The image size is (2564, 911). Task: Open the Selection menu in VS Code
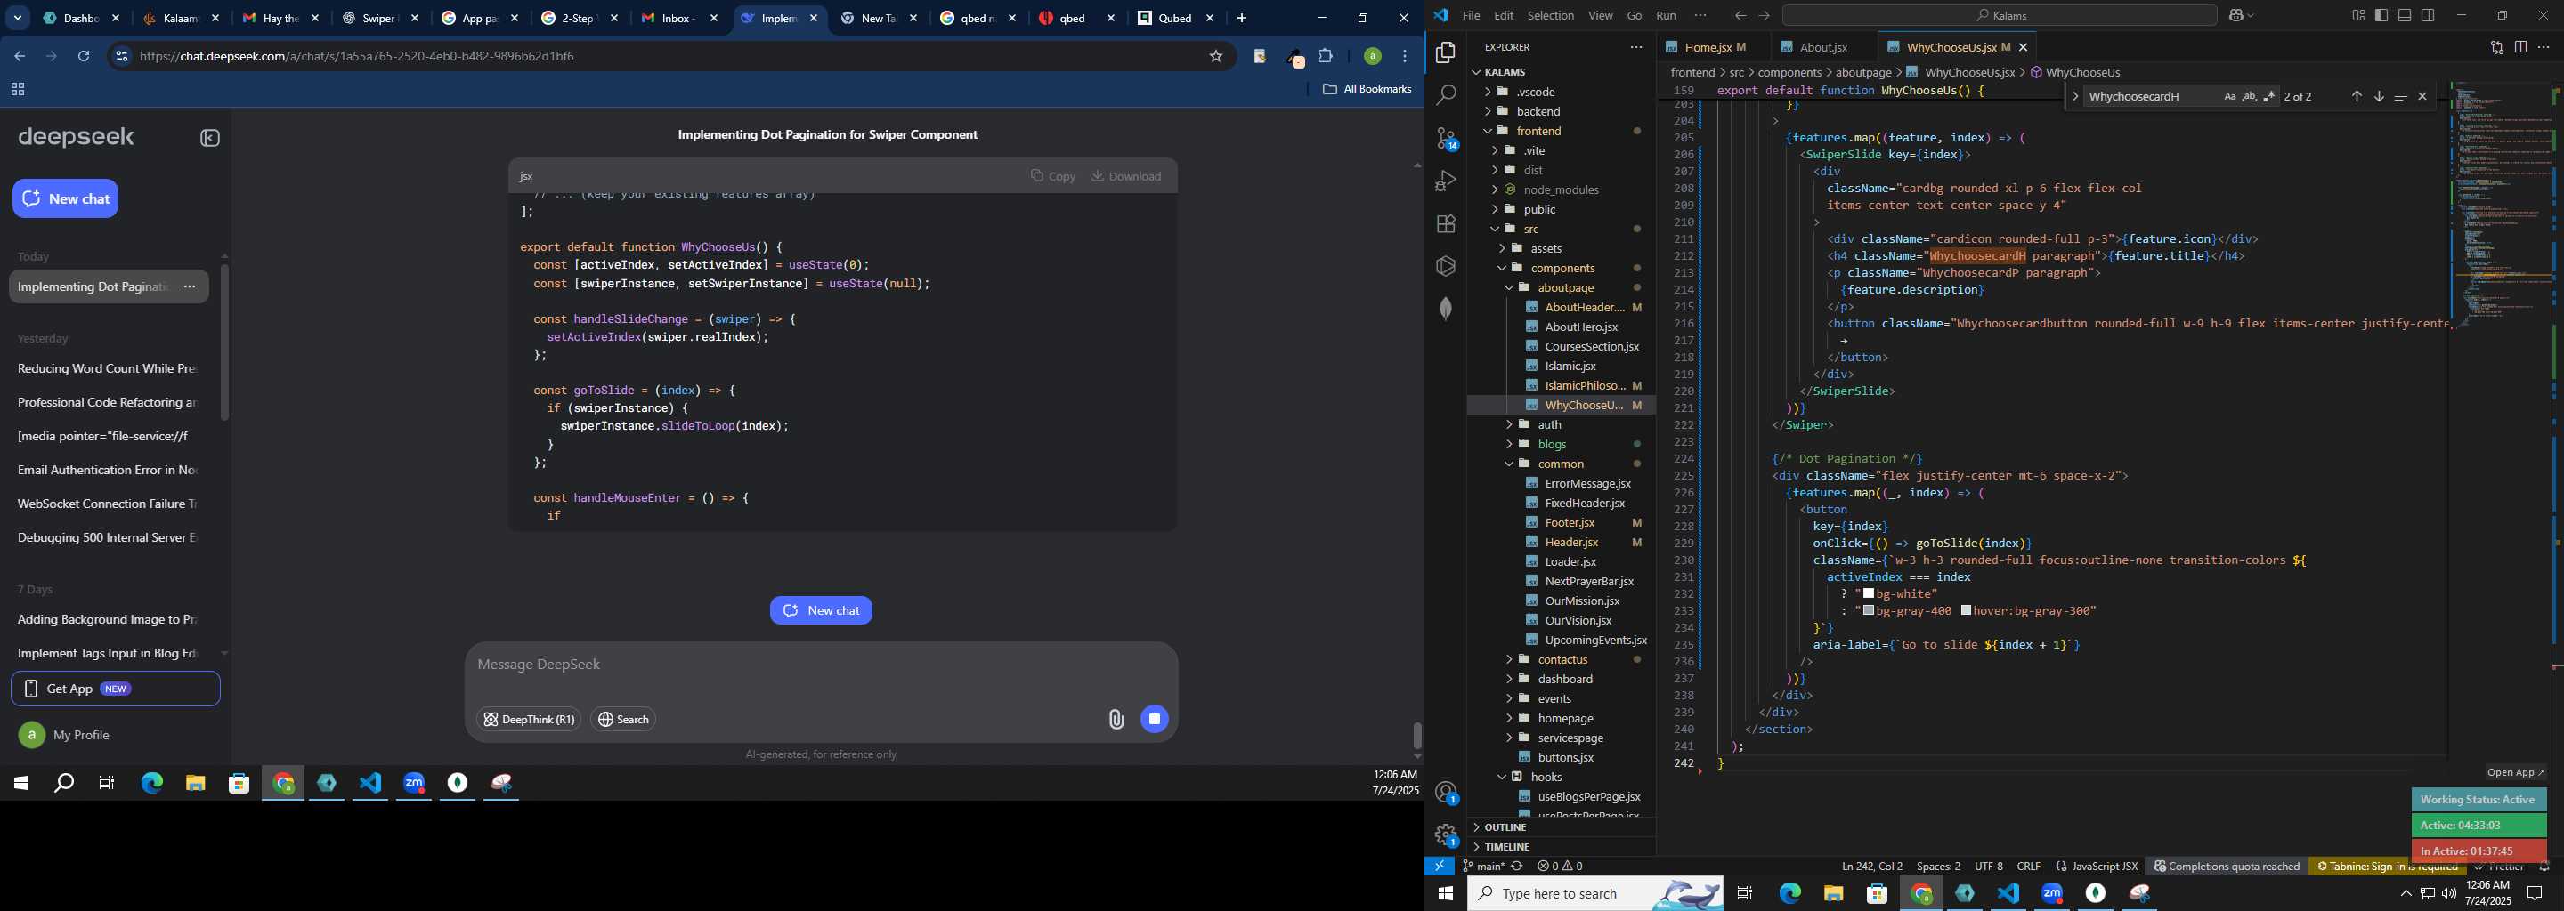pos(1551,16)
